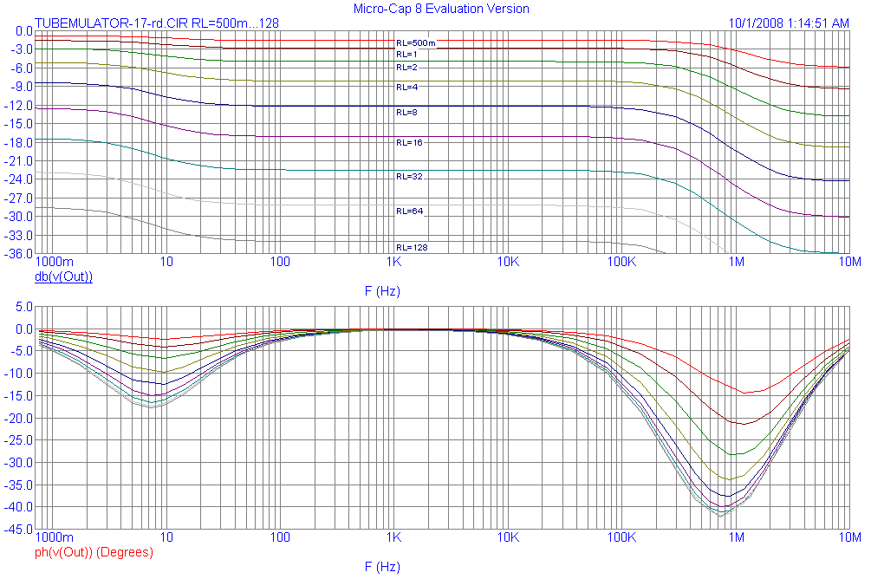Click the 1M frequency tick on phase plot
The width and height of the screenshot is (884, 579).
tap(736, 537)
